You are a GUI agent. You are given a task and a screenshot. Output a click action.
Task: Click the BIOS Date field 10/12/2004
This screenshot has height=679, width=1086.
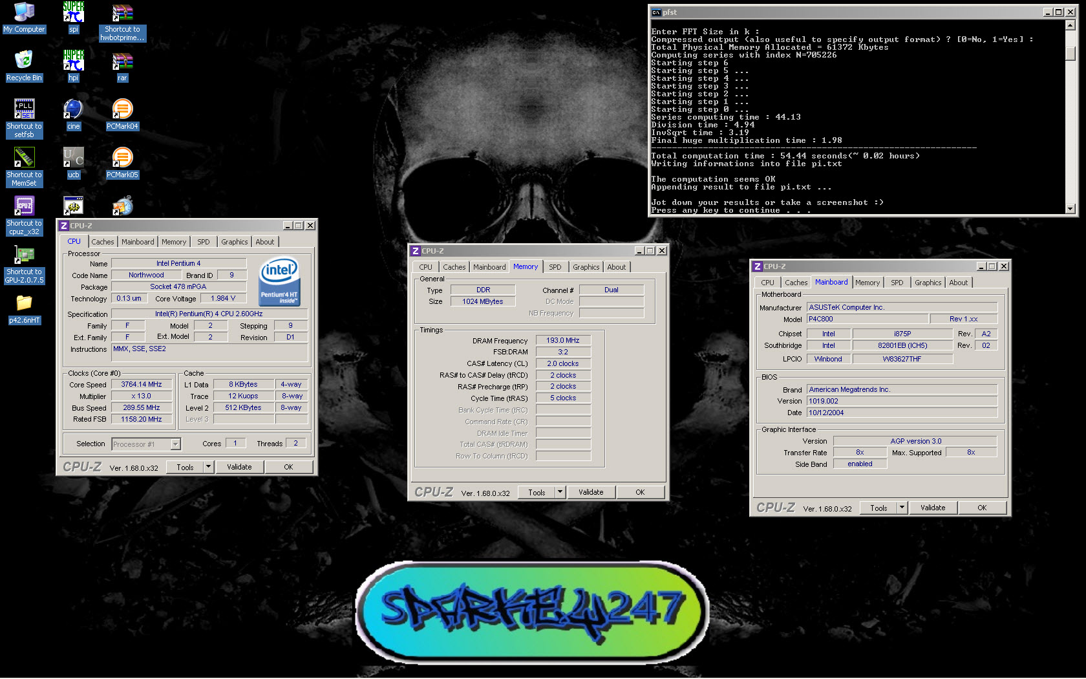click(x=902, y=413)
